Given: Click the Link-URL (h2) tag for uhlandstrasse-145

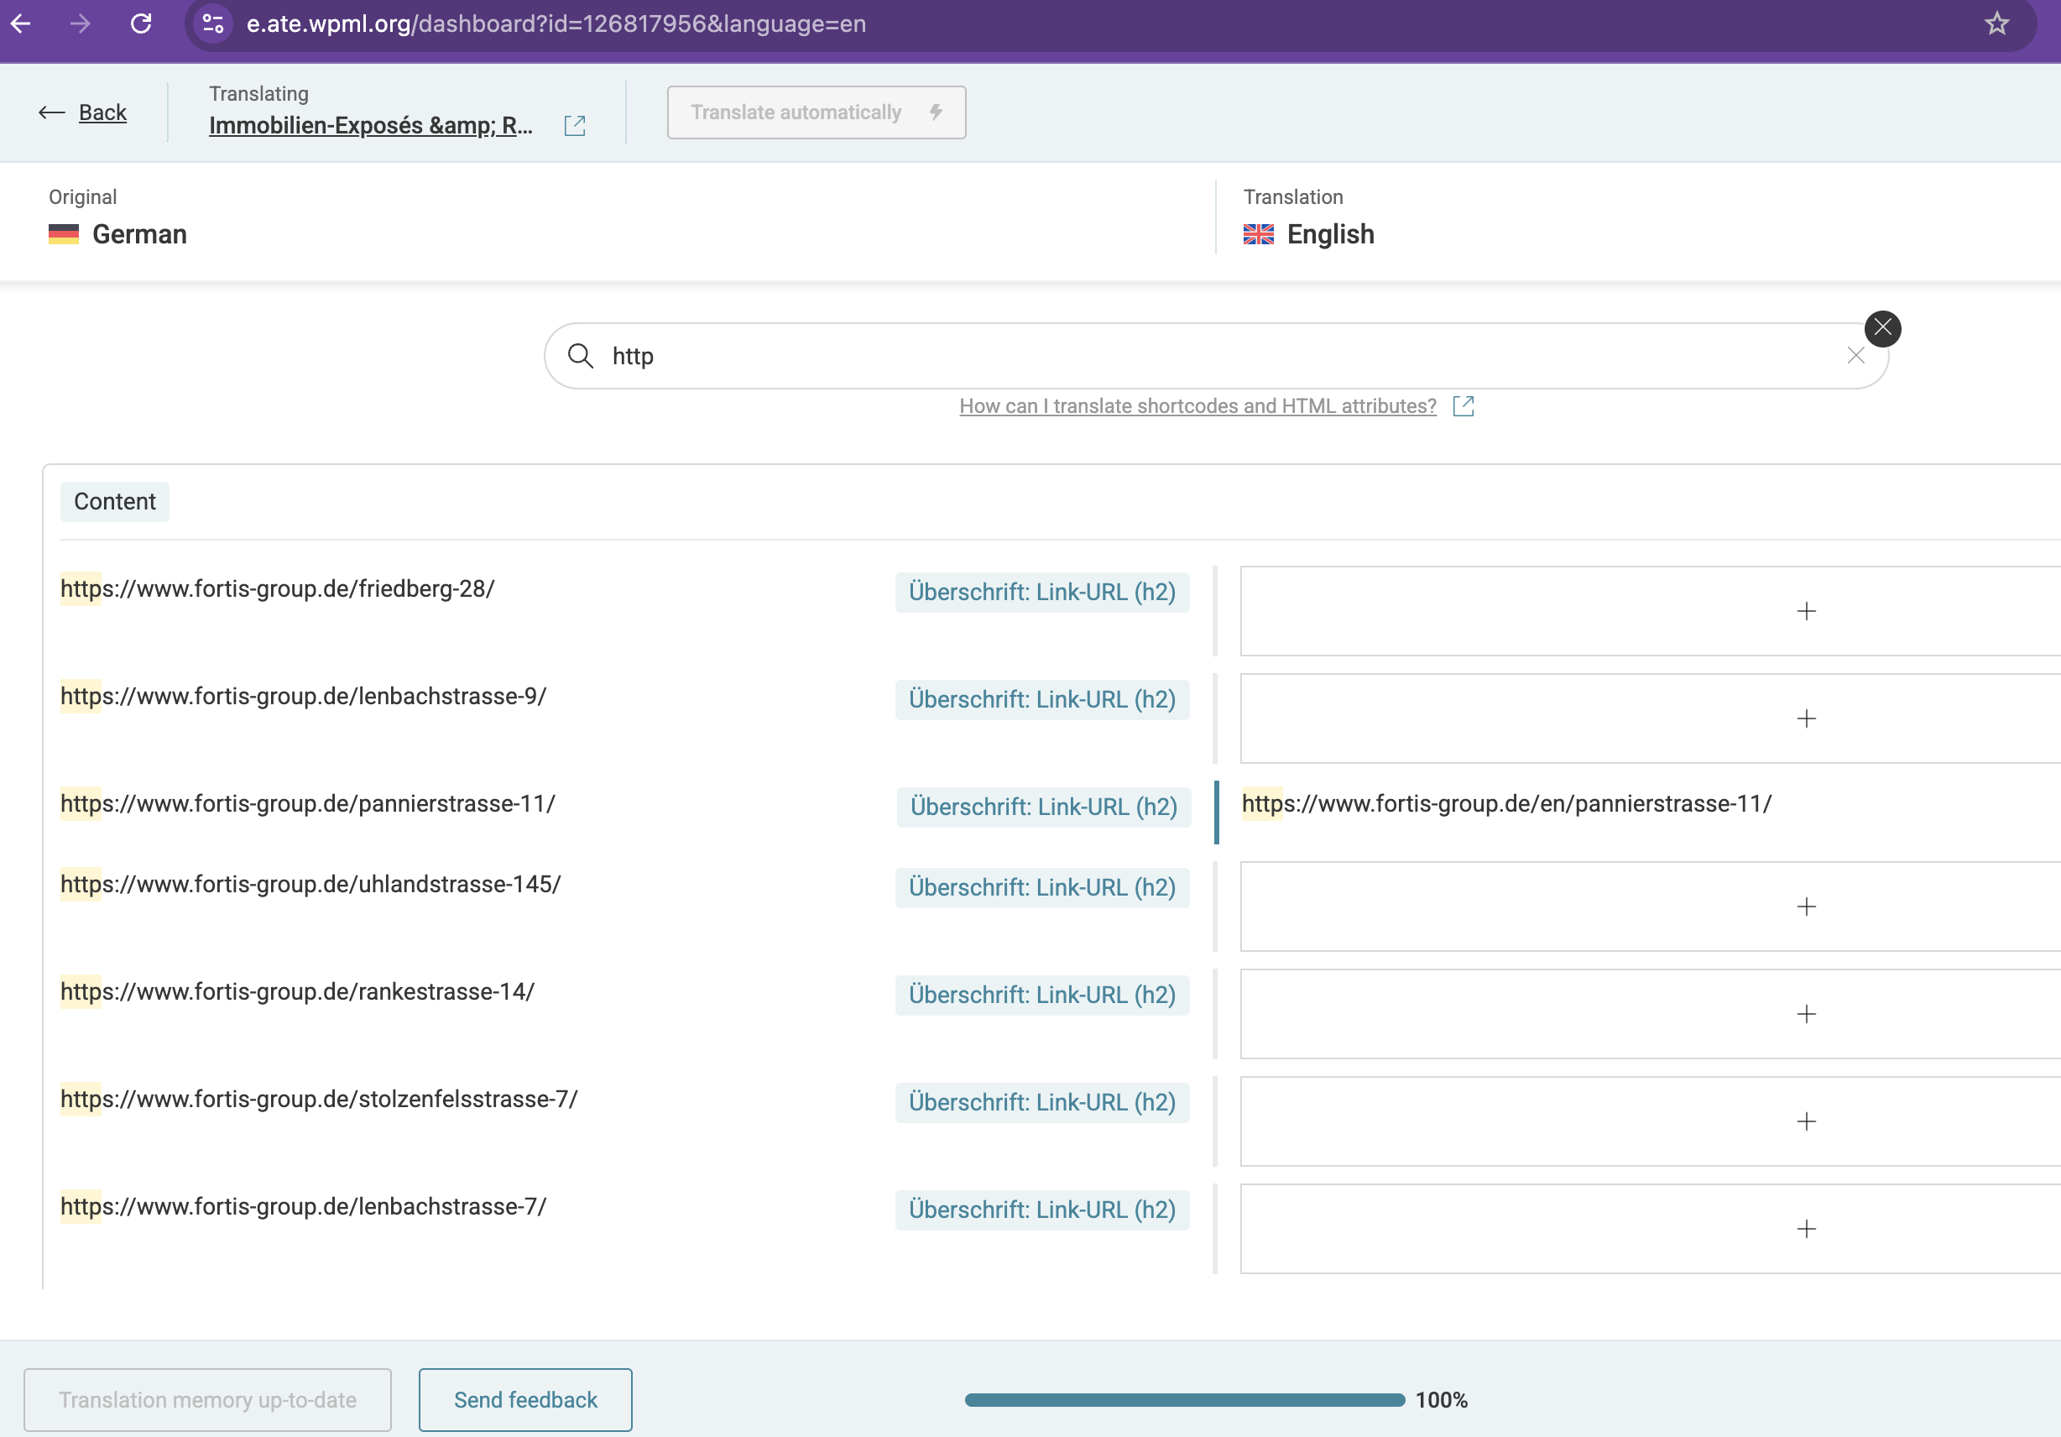Looking at the screenshot, I should pyautogui.click(x=1042, y=887).
